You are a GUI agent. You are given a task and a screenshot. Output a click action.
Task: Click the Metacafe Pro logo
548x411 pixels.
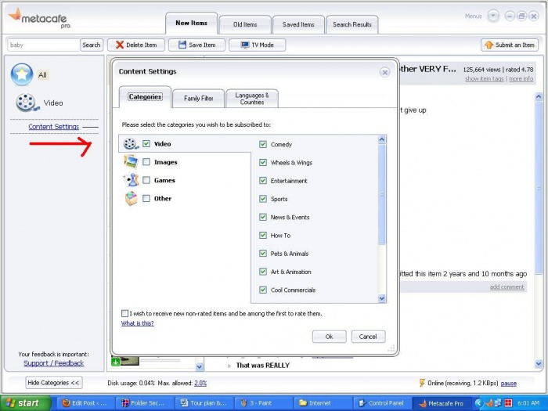pos(39,18)
